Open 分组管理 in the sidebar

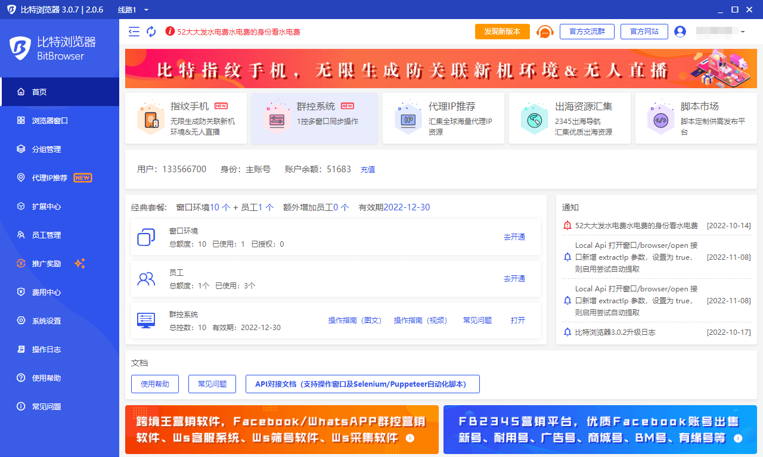point(46,149)
